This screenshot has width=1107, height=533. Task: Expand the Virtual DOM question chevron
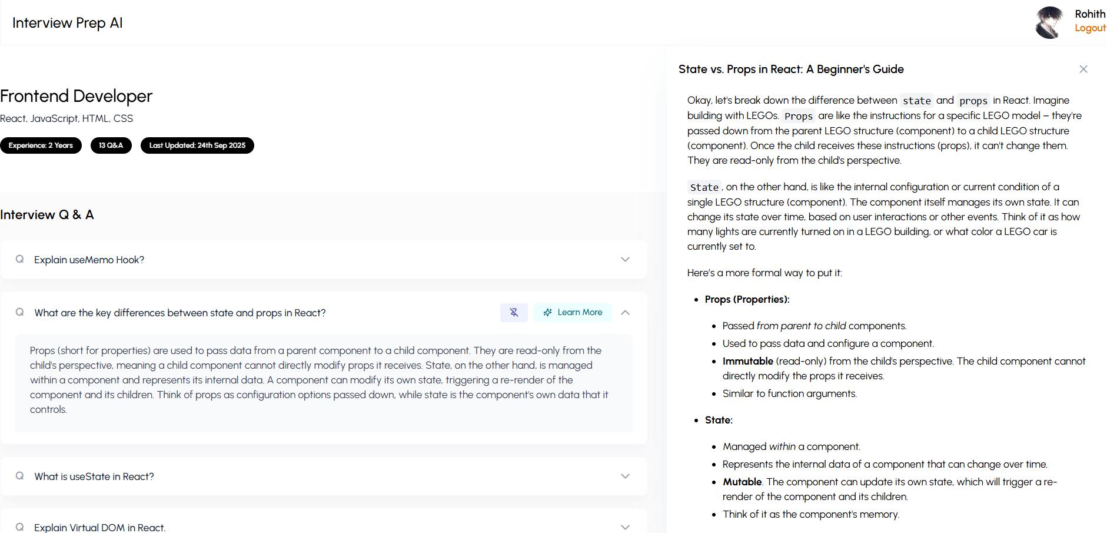pyautogui.click(x=625, y=527)
